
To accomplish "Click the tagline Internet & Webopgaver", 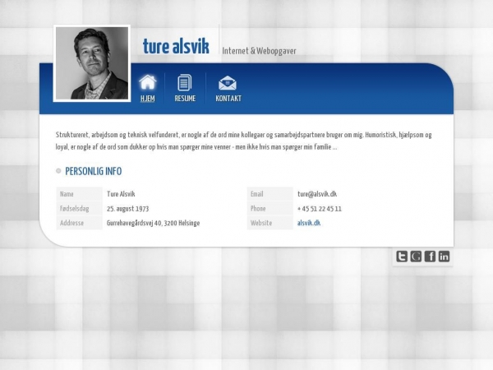I will [259, 51].
